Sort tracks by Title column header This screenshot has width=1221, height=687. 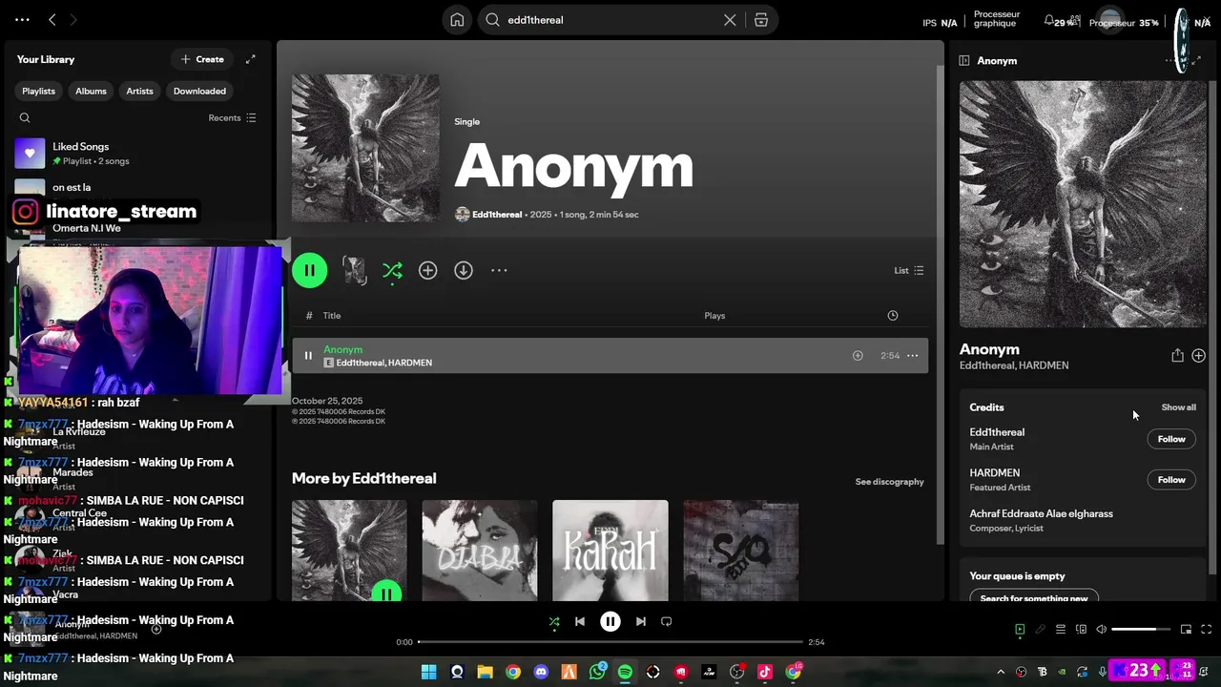click(x=332, y=316)
